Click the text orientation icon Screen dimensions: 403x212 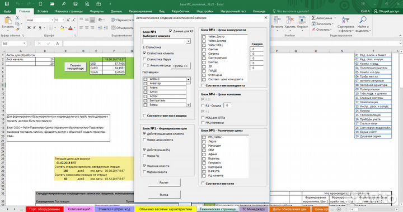(x=100, y=20)
